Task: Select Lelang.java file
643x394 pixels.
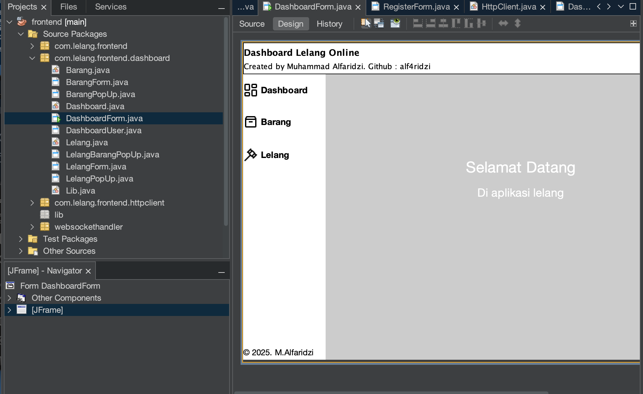Action: tap(87, 142)
